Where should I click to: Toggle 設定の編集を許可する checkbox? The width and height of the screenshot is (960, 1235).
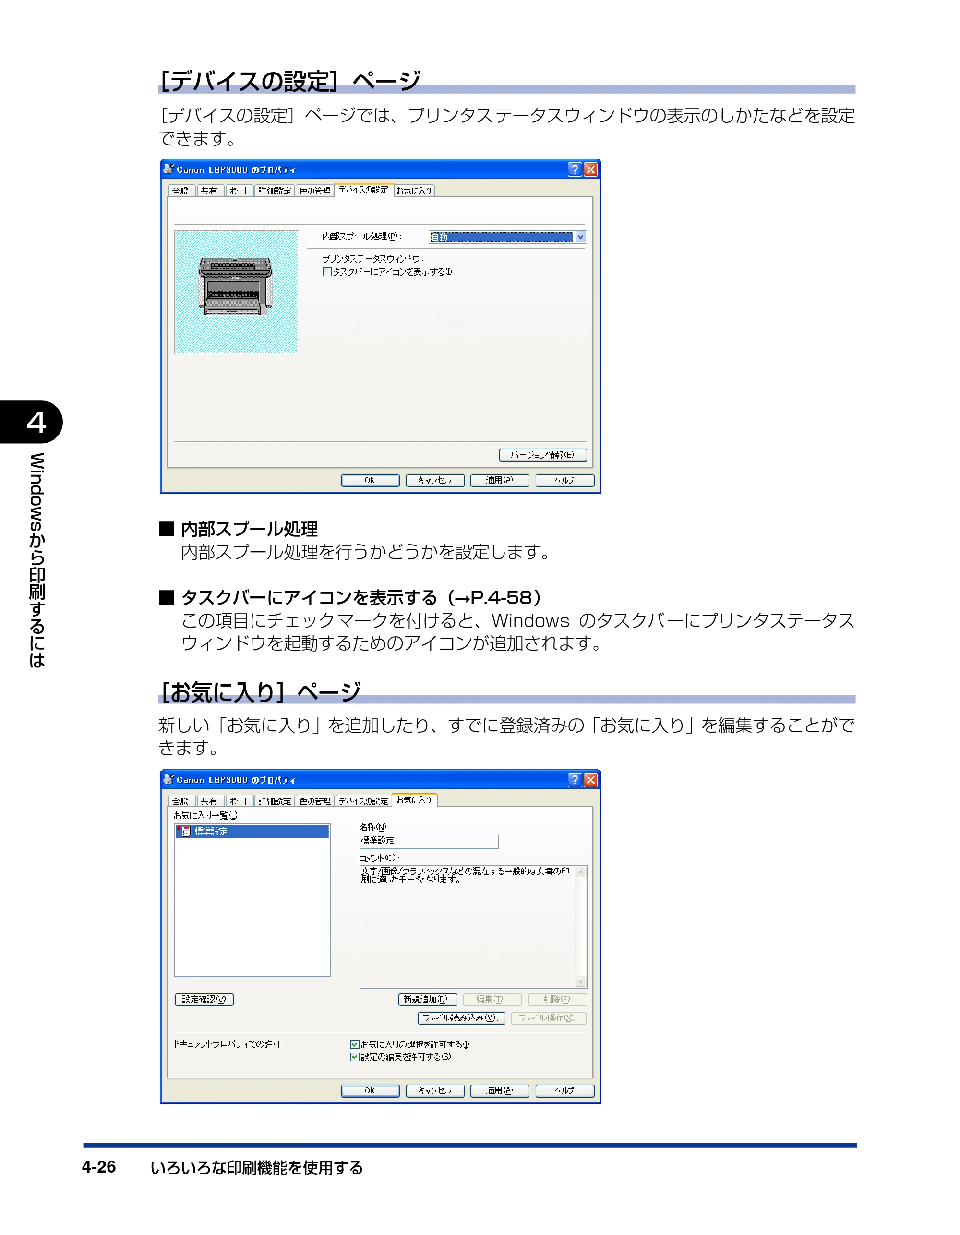pyautogui.click(x=355, y=1057)
